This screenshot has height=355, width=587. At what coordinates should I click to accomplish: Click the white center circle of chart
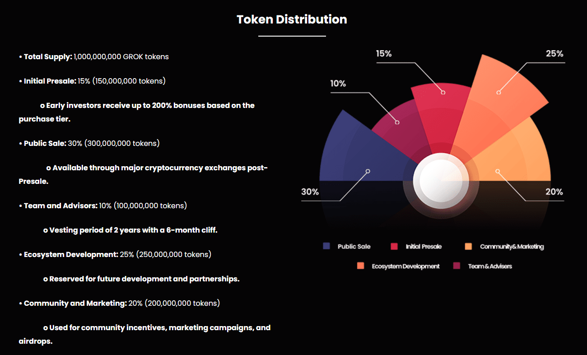tap(439, 181)
